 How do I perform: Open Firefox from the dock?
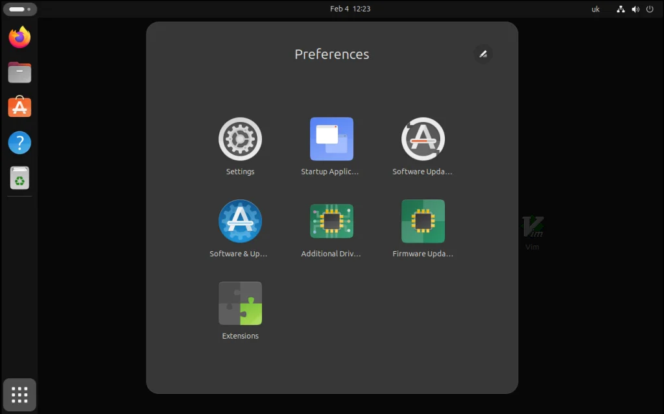[x=19, y=37]
